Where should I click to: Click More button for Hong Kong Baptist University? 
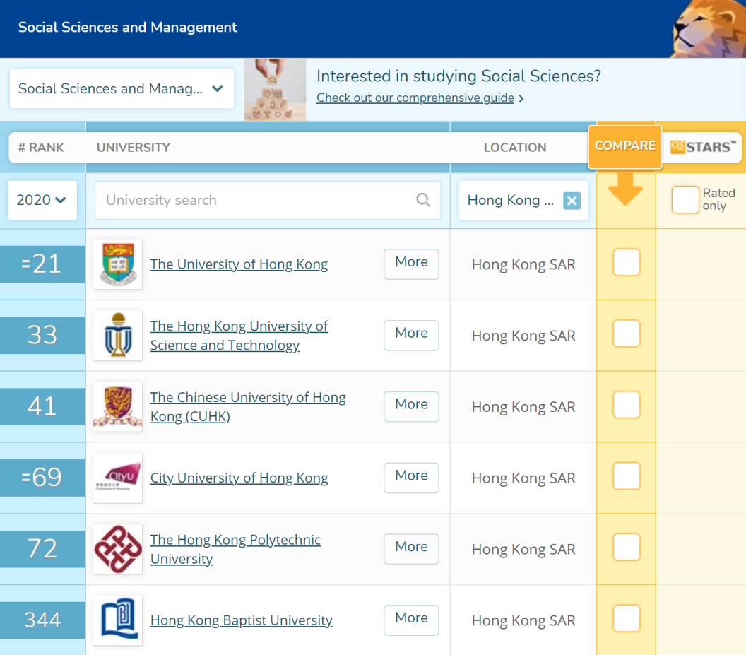click(412, 620)
